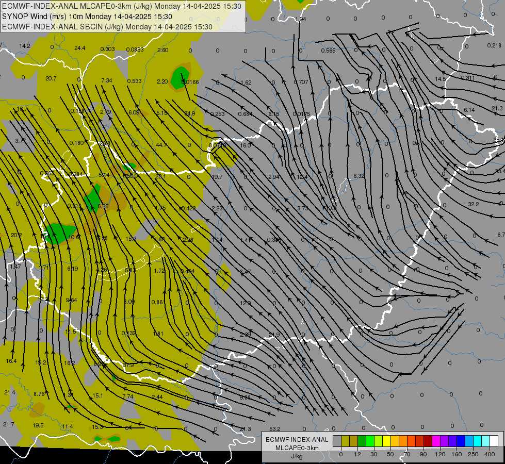The image size is (505, 464).
Task: Click the map value '17.4'
Action: coord(217,240)
